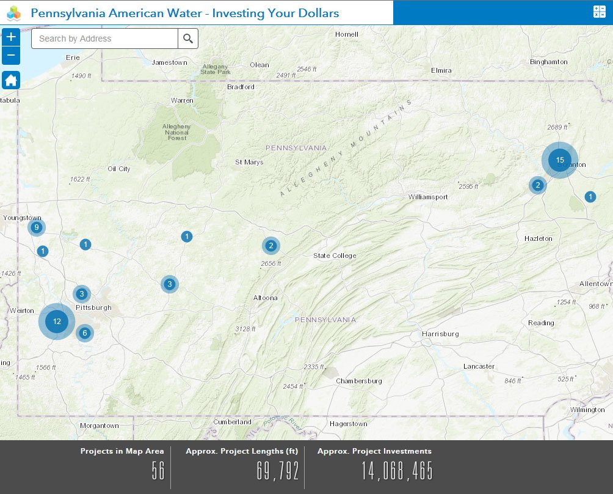The image size is (613, 494).
Task: Click the cluster of 3 near Altoona
Action: [x=169, y=284]
